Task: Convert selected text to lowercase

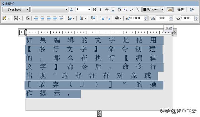Action: [108, 18]
